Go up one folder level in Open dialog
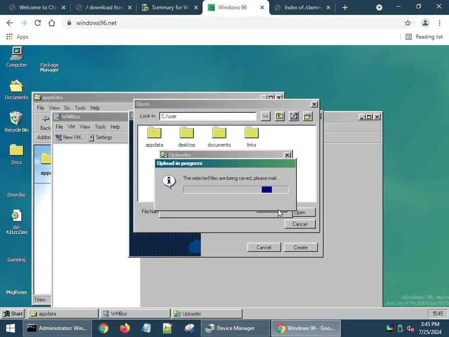 coord(279,116)
